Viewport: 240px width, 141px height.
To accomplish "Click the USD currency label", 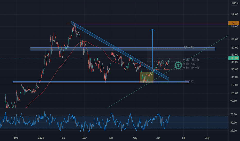I will [234, 3].
